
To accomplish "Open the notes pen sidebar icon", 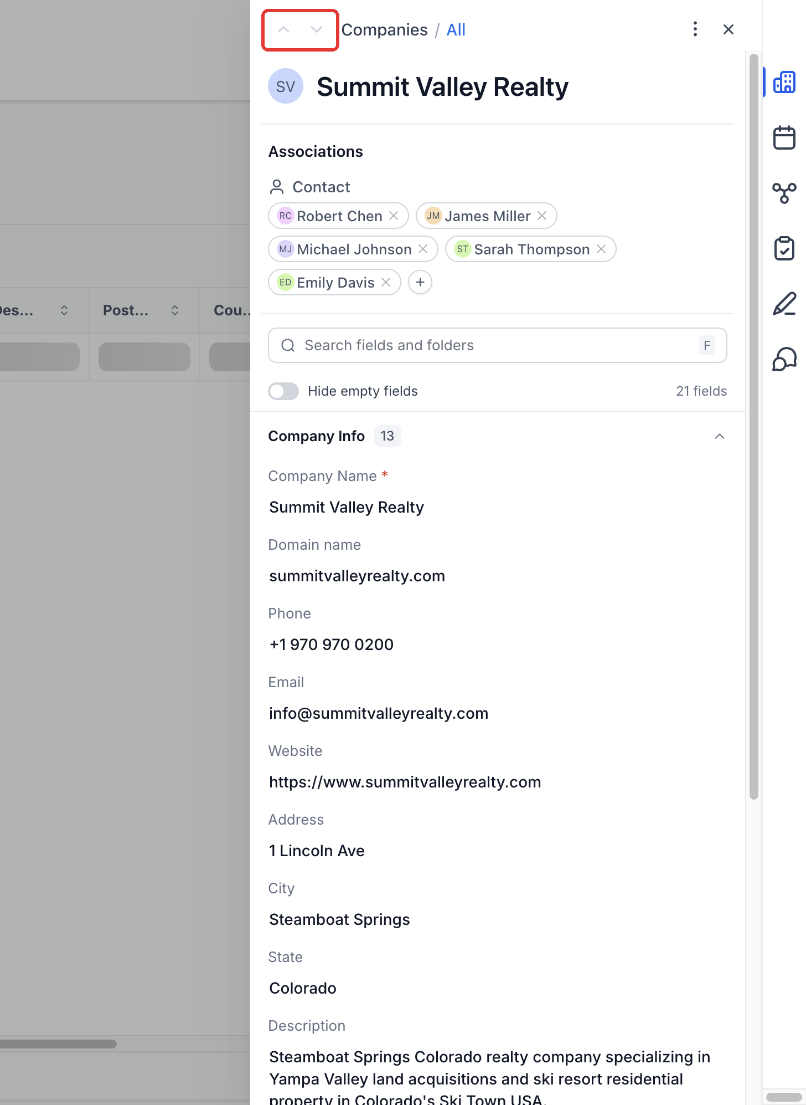I will (x=784, y=304).
